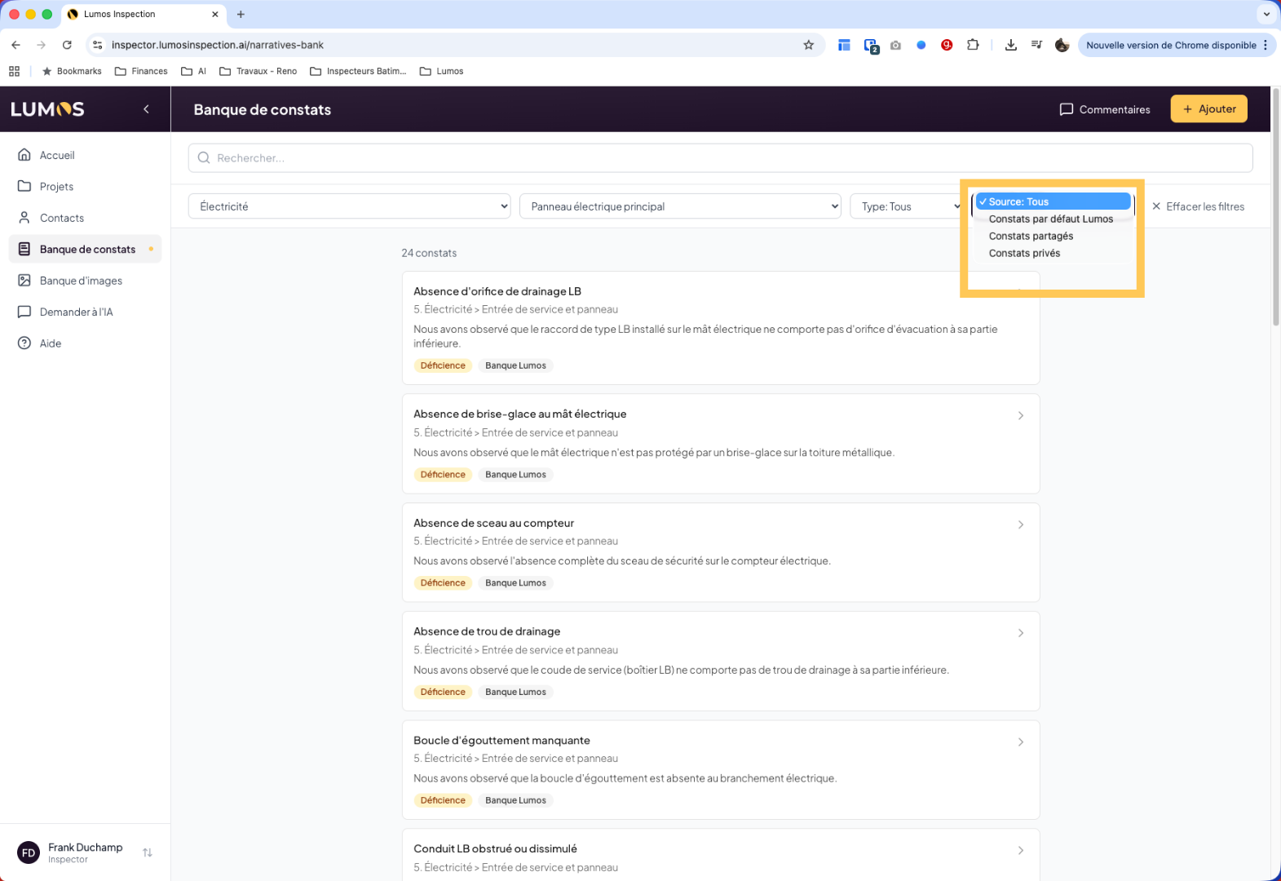
Task: Open the Électricité category dropdown
Action: tap(349, 206)
